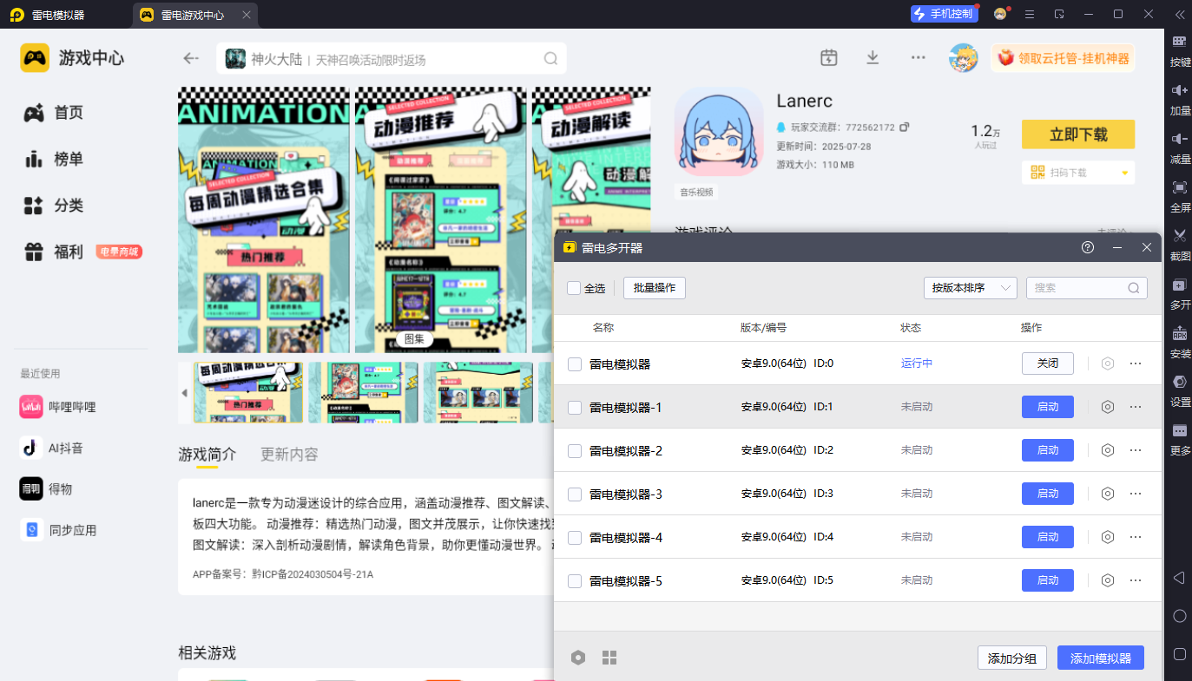Switch to the 更新内容 tab
1192x681 pixels.
click(x=289, y=455)
